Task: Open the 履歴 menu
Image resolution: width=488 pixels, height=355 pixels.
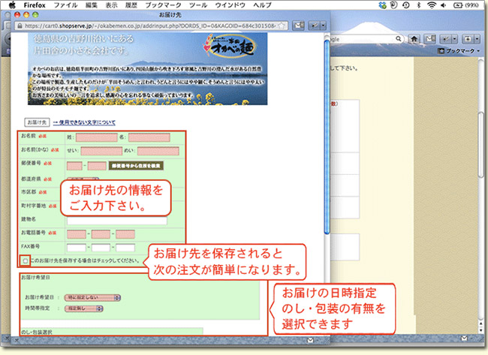Action: tap(131, 5)
